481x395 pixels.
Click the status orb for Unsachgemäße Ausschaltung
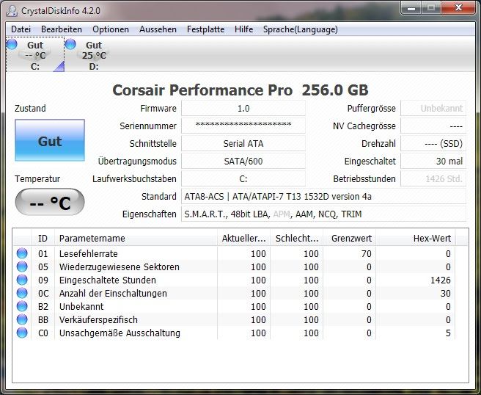(x=22, y=333)
